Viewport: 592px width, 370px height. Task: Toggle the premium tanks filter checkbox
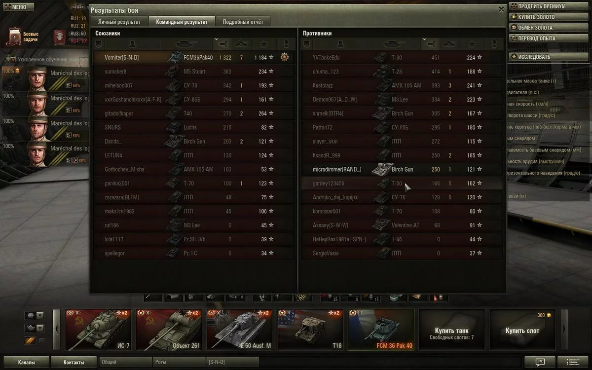click(x=41, y=341)
